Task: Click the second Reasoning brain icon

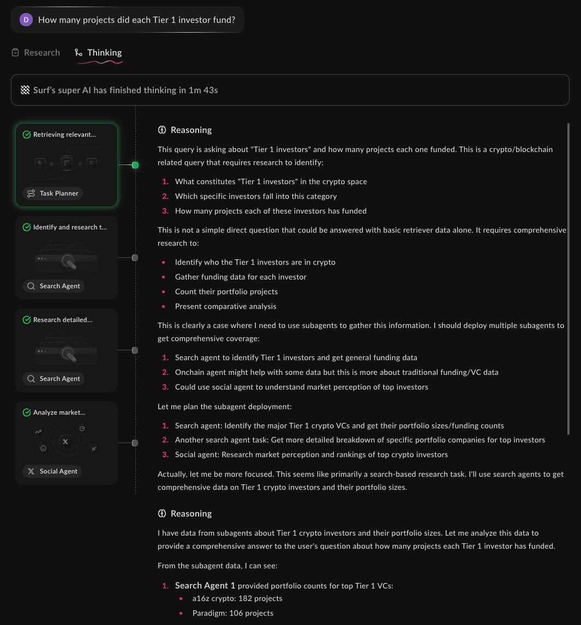Action: [x=162, y=513]
